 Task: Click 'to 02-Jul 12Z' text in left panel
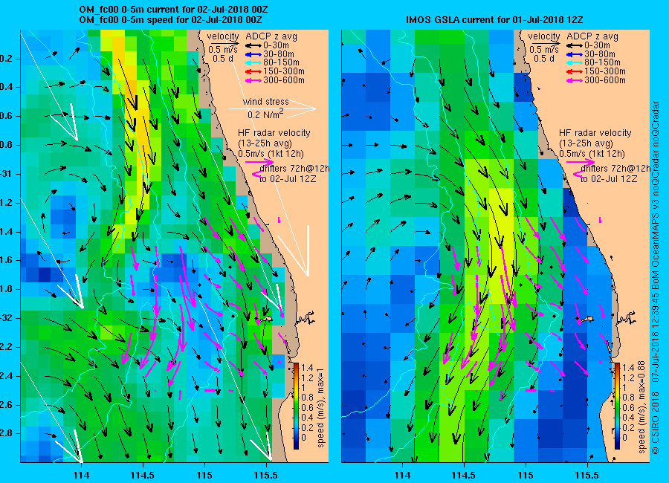tap(288, 179)
